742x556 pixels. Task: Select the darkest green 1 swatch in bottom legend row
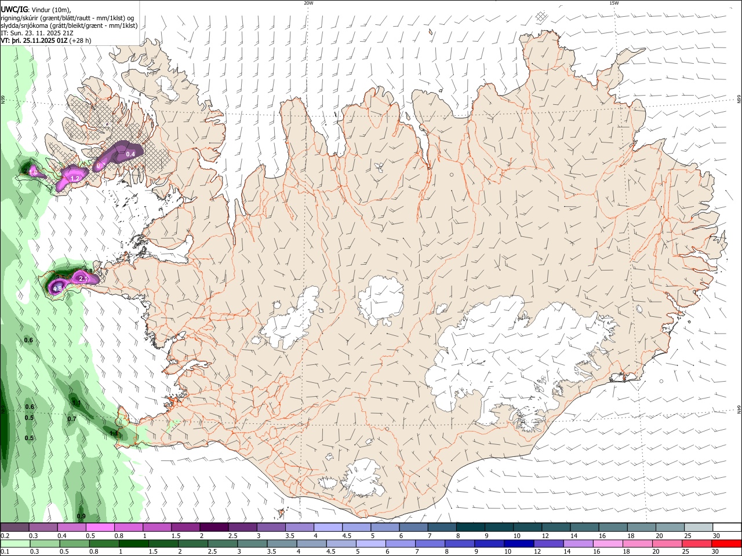[133, 544]
